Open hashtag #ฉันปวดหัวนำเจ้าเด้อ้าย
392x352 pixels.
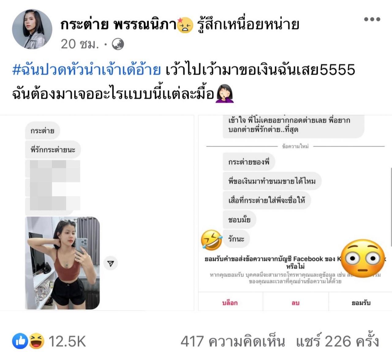(86, 70)
